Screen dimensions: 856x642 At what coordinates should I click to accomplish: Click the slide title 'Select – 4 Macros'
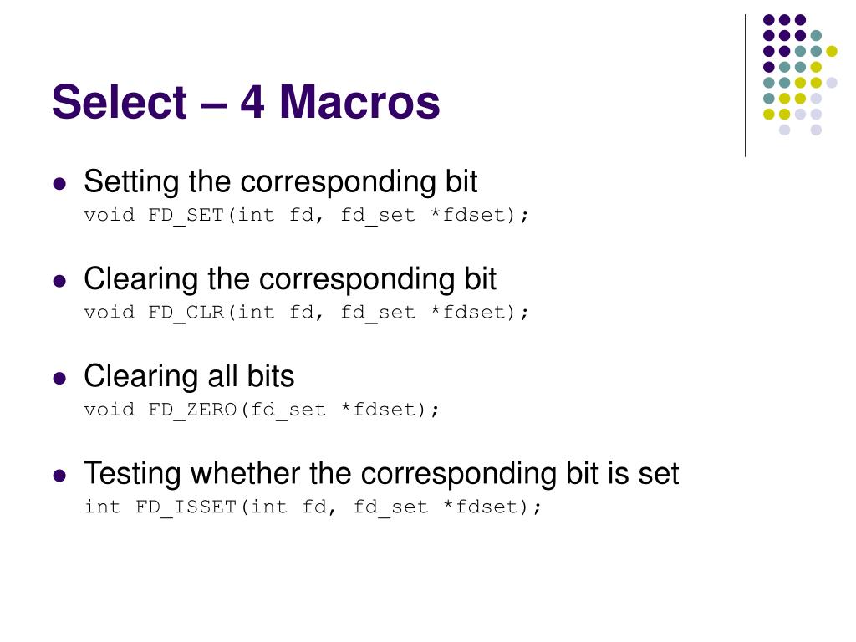(x=246, y=102)
